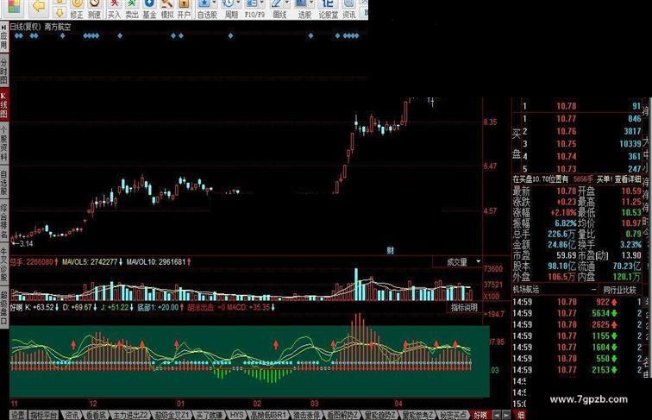Open the 基金 fund icon
Screen dimensions: 652x420
pos(149,9)
